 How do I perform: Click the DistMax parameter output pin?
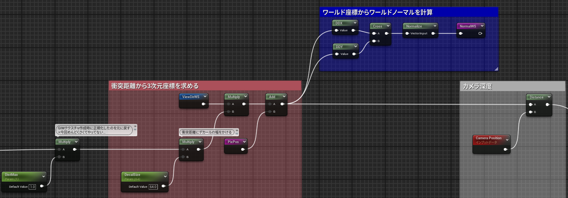[42, 187]
